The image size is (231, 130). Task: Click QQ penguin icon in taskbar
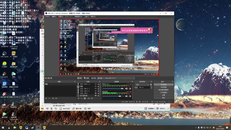9,127
